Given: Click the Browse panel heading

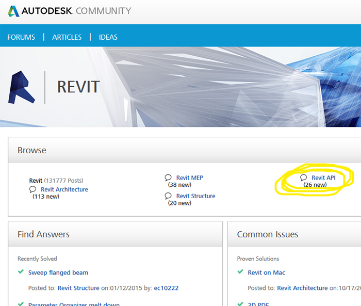Looking at the screenshot, I should 32,150.
